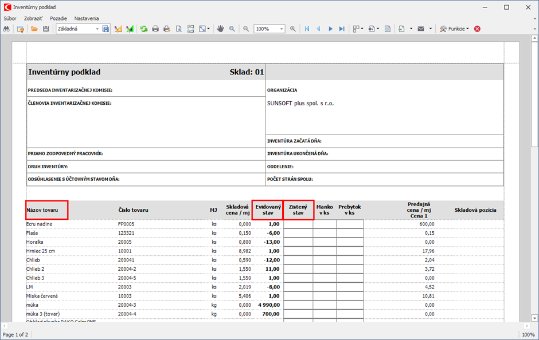This screenshot has width=539, height=340.
Task: Open the Nastavenia menu
Action: 87,18
